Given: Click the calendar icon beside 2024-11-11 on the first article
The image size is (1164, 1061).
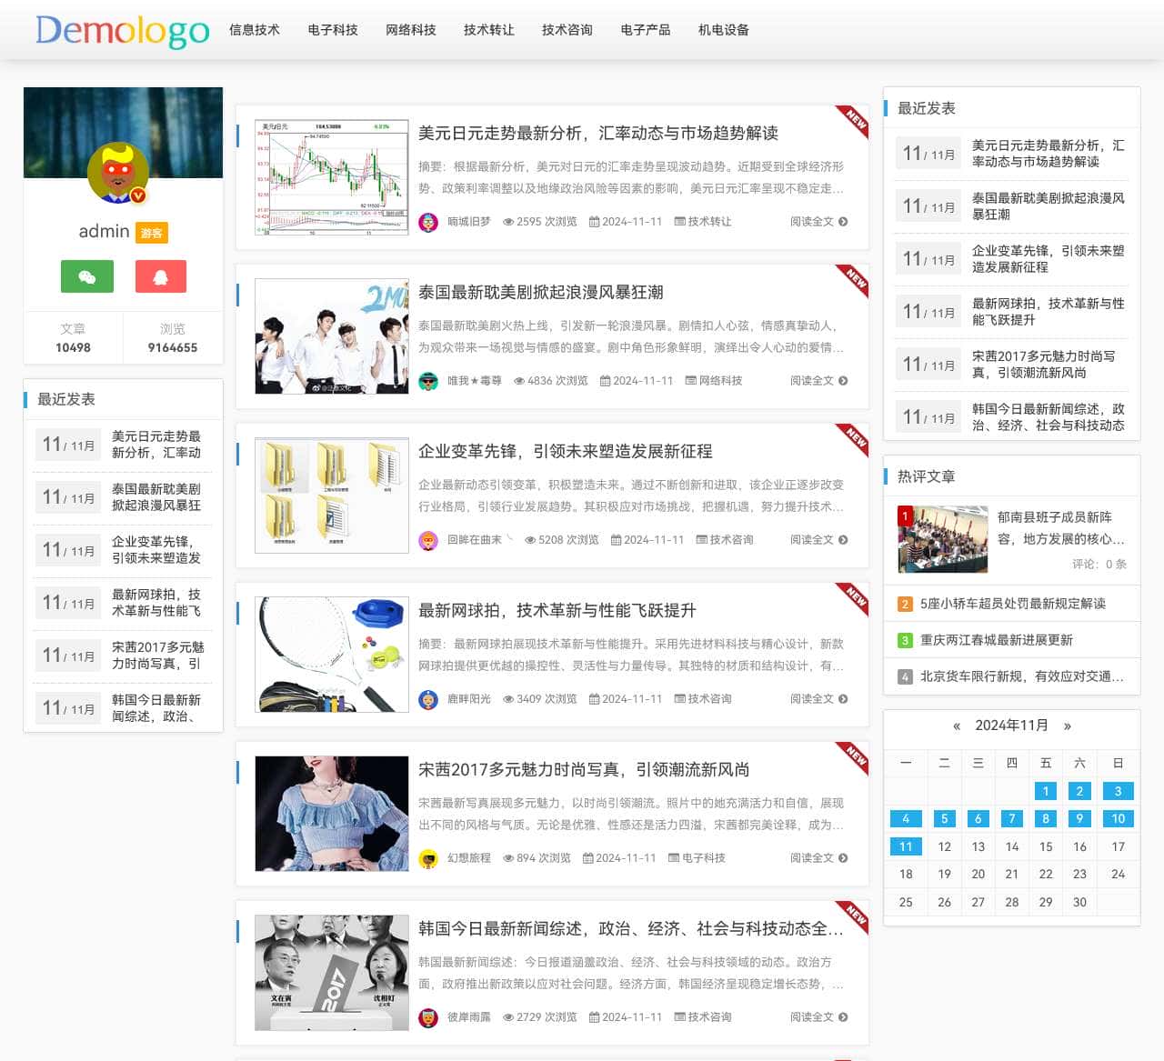Looking at the screenshot, I should click(594, 221).
